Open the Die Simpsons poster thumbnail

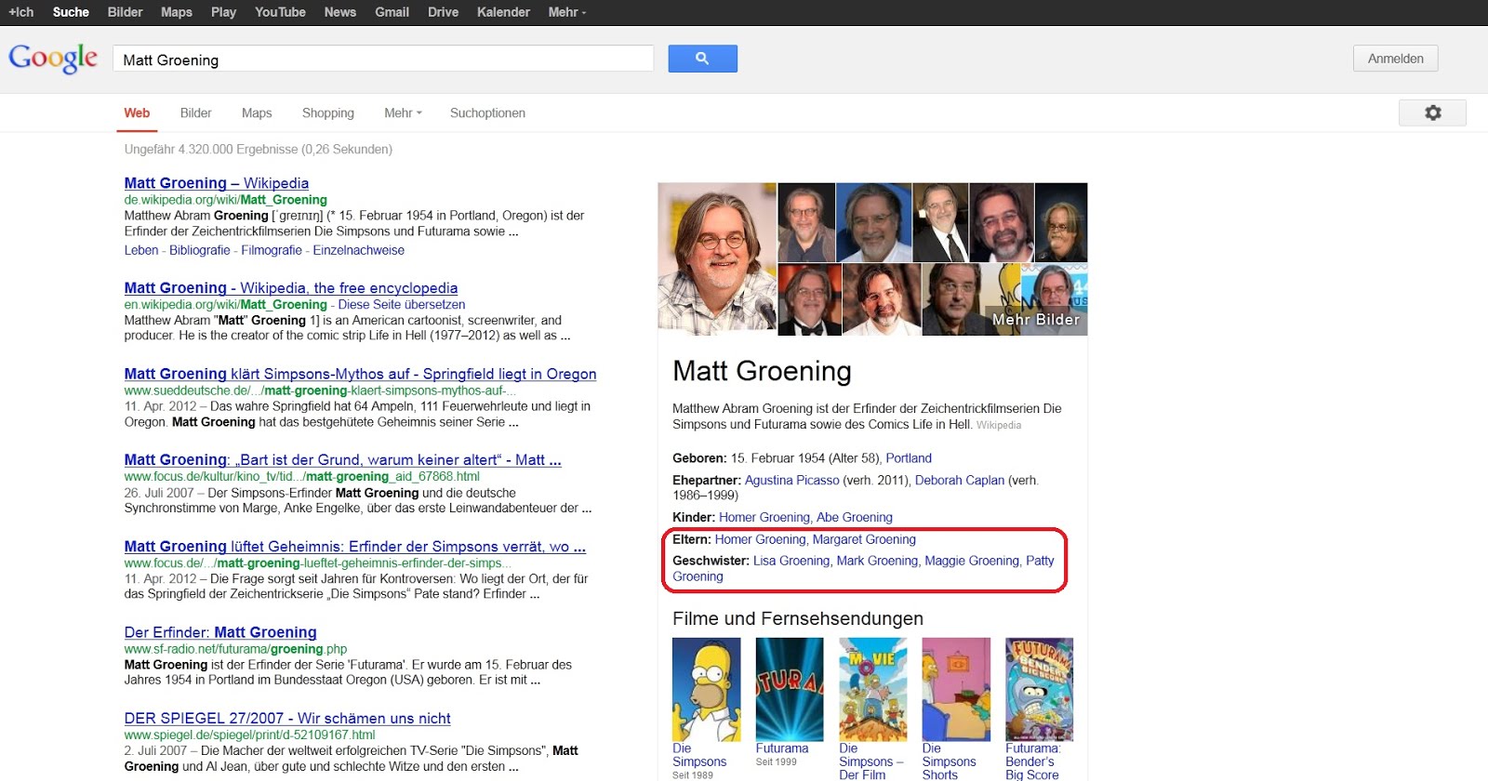(x=706, y=689)
